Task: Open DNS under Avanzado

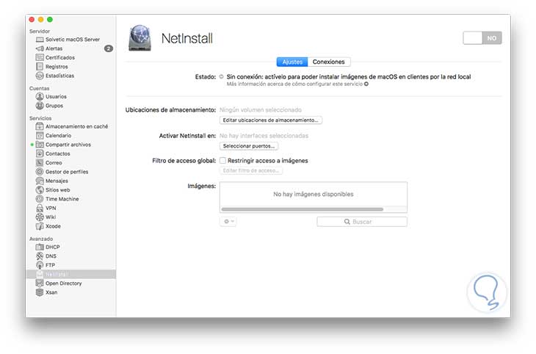Action: 46,256
